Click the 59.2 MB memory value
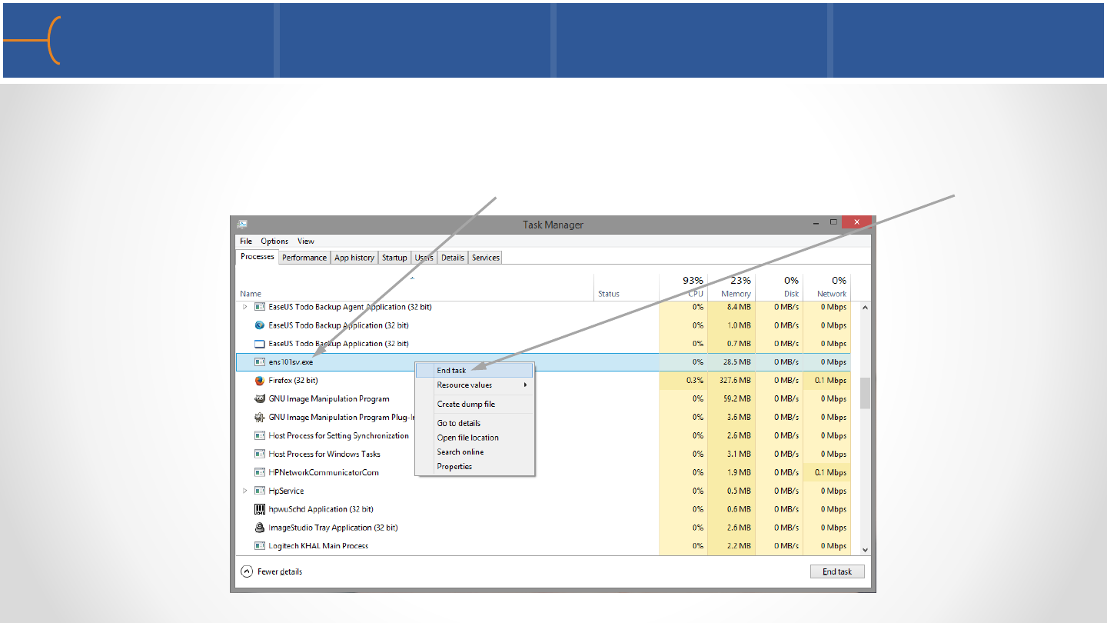Viewport: 1107px width, 623px height. point(736,399)
